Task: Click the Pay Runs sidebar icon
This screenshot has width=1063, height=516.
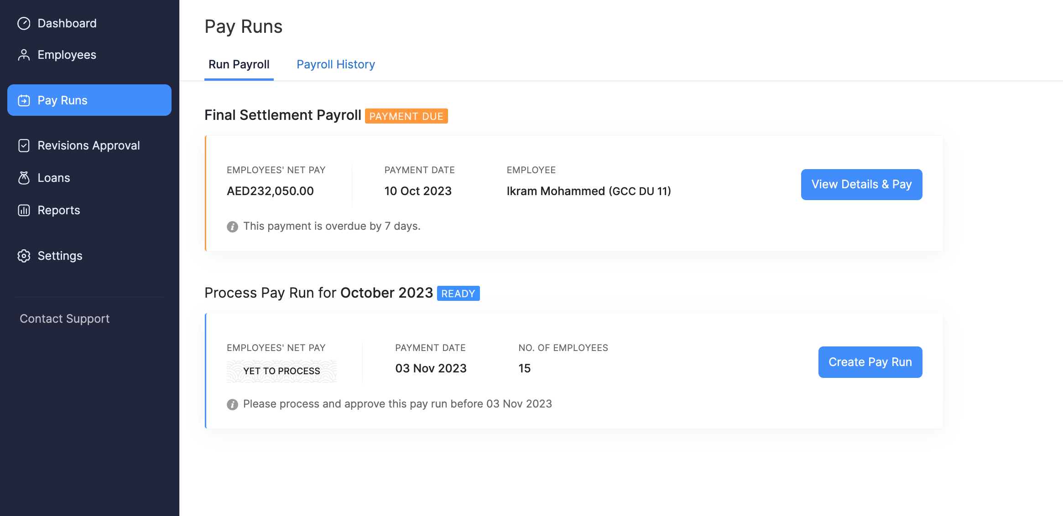Action: pos(24,100)
